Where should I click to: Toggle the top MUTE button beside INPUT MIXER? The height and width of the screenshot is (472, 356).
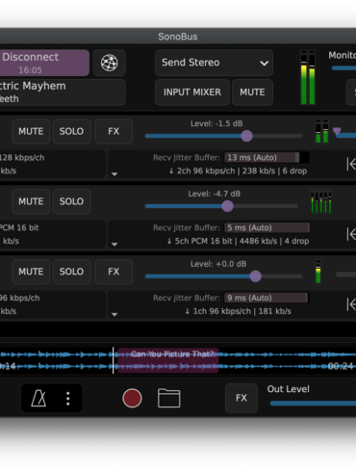click(x=252, y=92)
